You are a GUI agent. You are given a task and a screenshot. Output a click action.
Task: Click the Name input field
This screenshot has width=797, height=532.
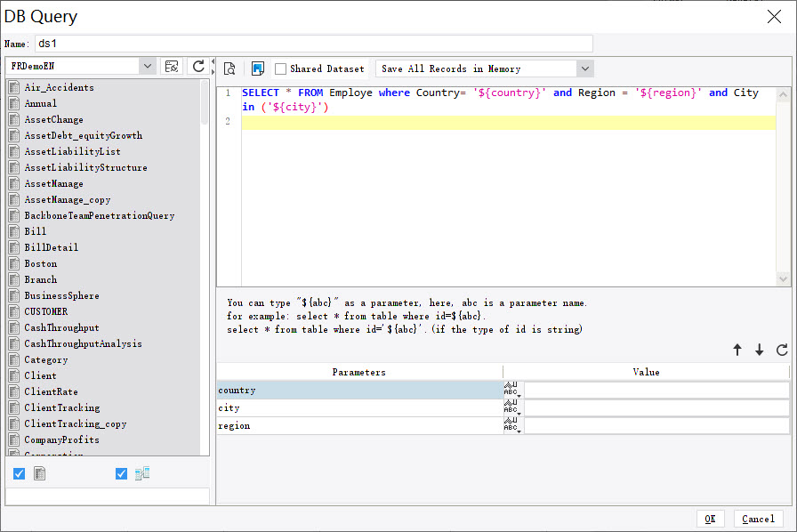click(x=313, y=44)
